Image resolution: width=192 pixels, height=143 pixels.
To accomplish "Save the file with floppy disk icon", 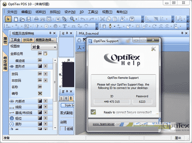I will click(29, 19).
